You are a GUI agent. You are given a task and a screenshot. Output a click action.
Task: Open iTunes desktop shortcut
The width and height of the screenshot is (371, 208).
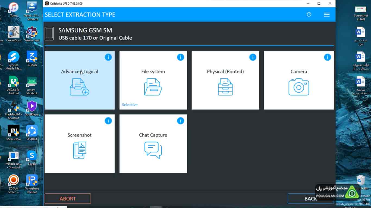tap(14, 10)
